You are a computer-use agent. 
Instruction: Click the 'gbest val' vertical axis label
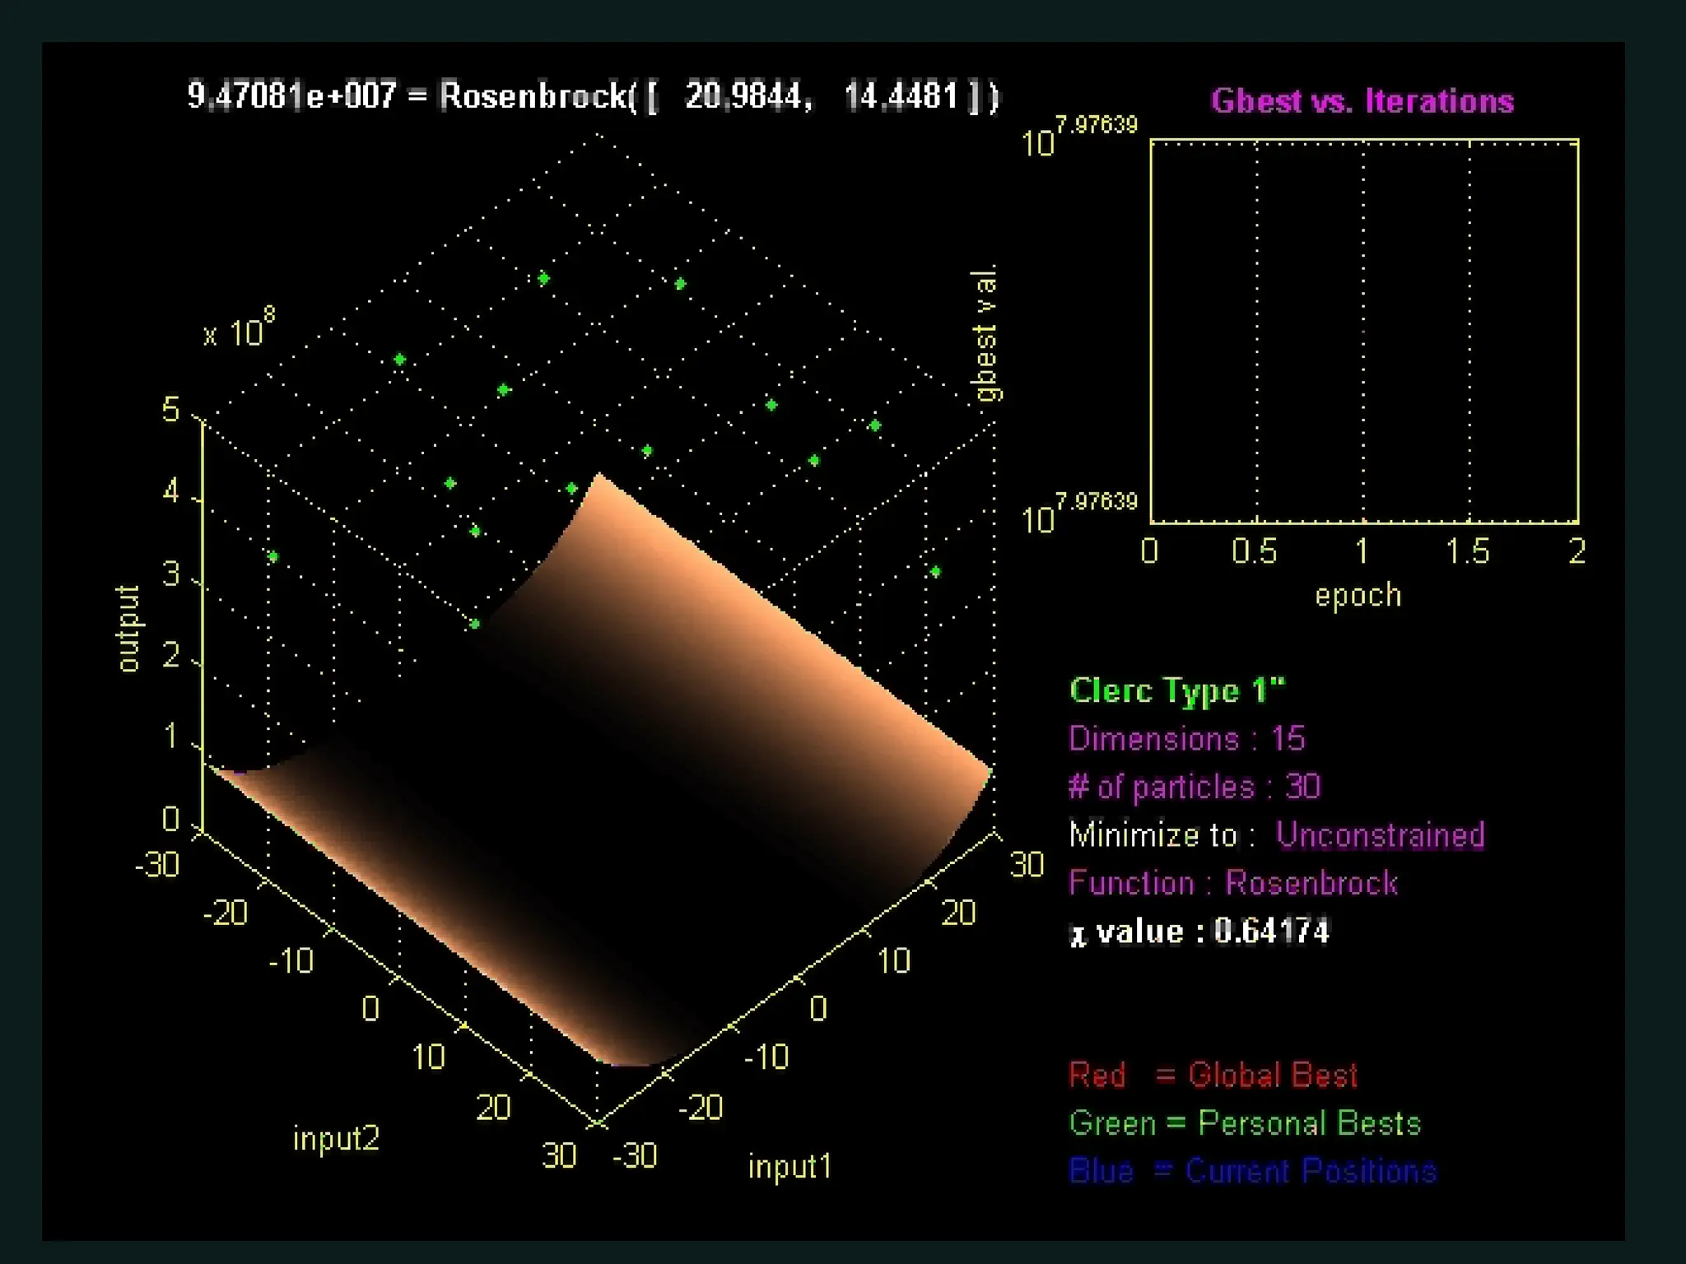(x=985, y=333)
